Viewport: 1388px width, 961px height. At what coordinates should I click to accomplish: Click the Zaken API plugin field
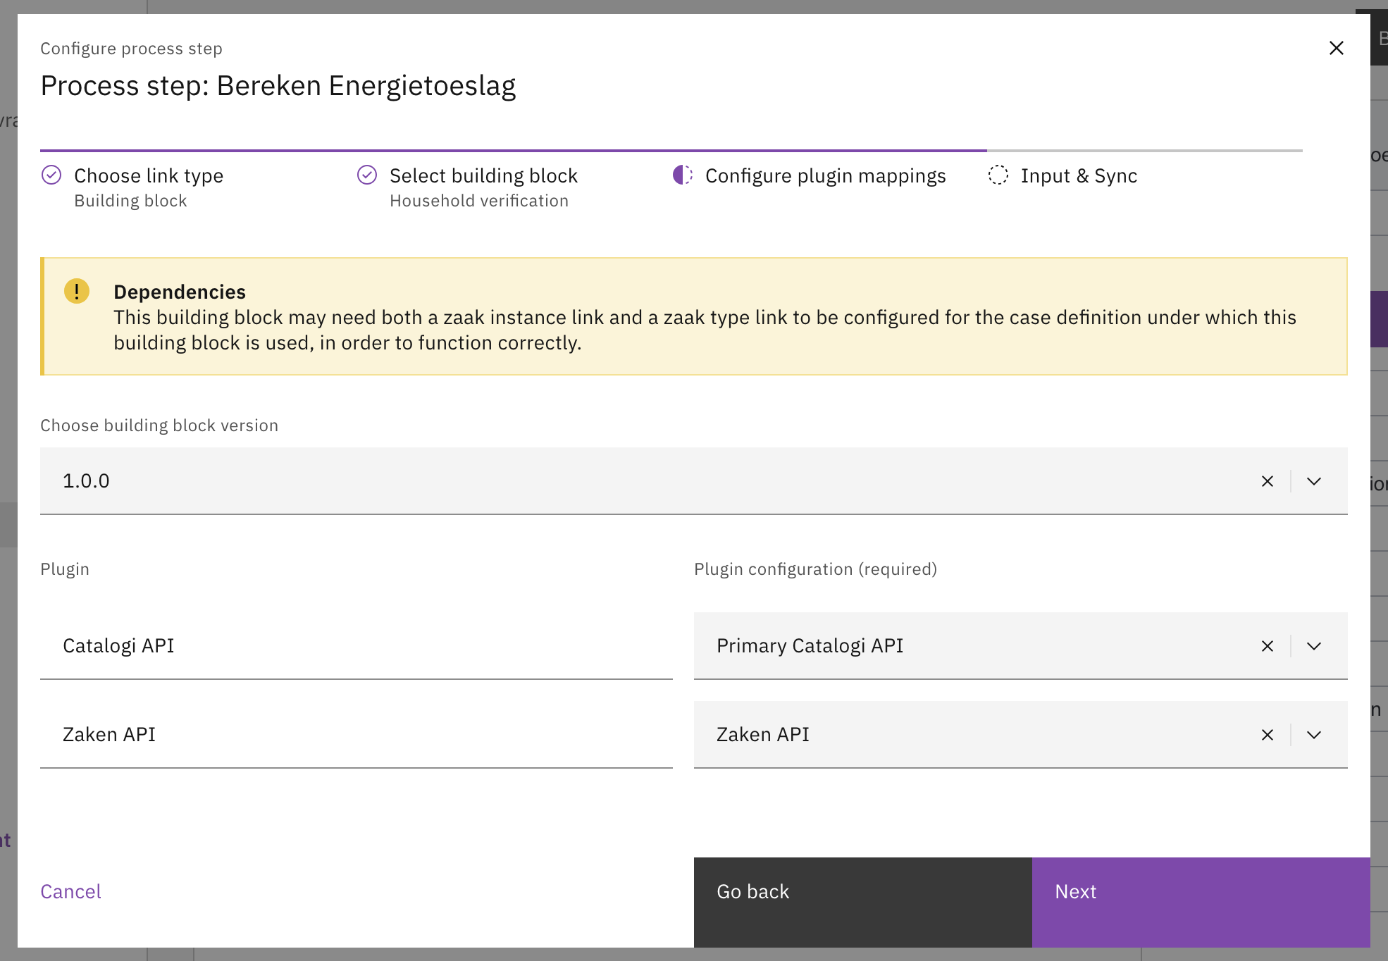(x=356, y=735)
